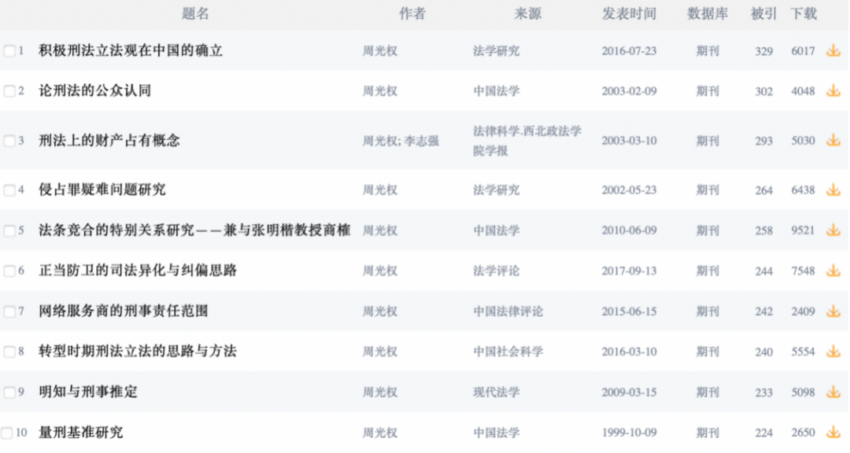This screenshot has height=453, width=850.
Task: Check the box for row 5
Action: (9, 231)
